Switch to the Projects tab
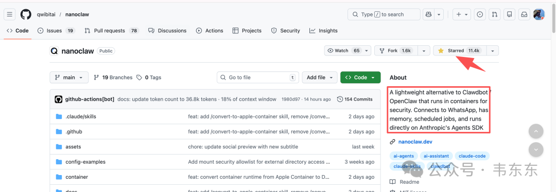 point(247,31)
